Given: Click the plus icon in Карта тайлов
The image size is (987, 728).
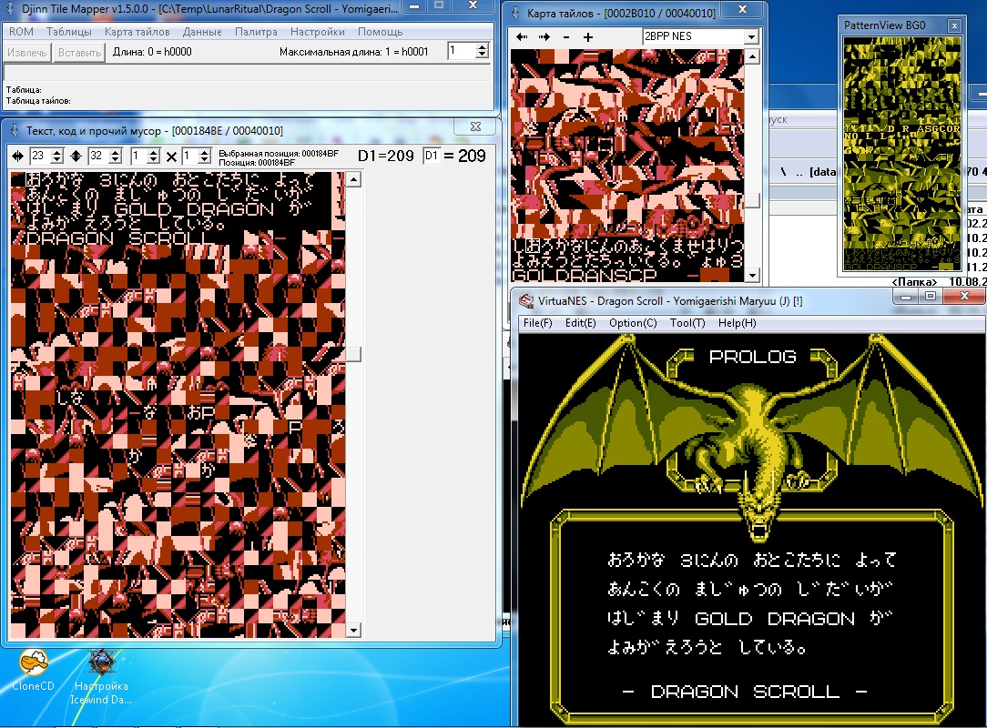Looking at the screenshot, I should tap(588, 37).
